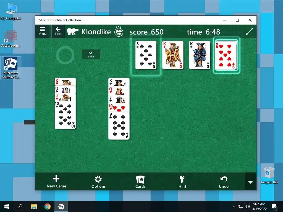Open My Computer desktop icon
Viewport: 283px width, 212px height.
click(11, 12)
